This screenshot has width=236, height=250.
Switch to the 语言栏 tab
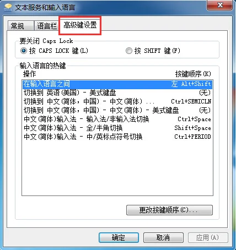[x=47, y=26]
